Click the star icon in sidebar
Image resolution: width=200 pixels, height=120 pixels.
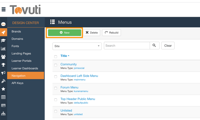coord(3,89)
